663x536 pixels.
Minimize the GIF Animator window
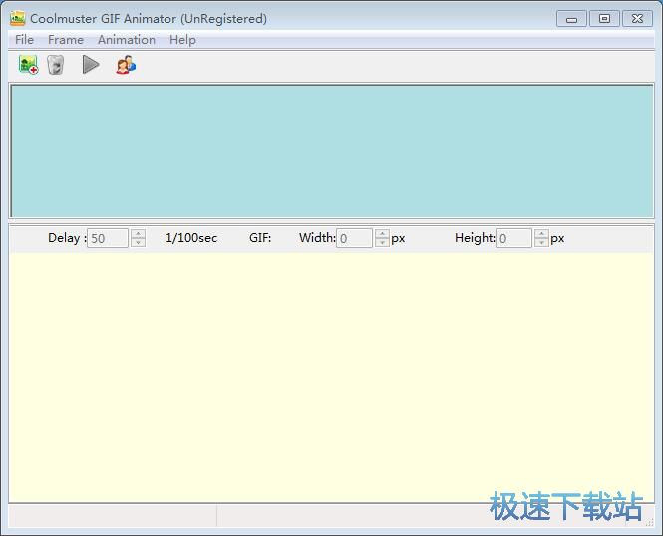coord(571,19)
